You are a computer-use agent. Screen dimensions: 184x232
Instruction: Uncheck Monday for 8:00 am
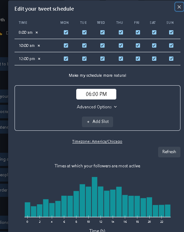click(x=66, y=32)
